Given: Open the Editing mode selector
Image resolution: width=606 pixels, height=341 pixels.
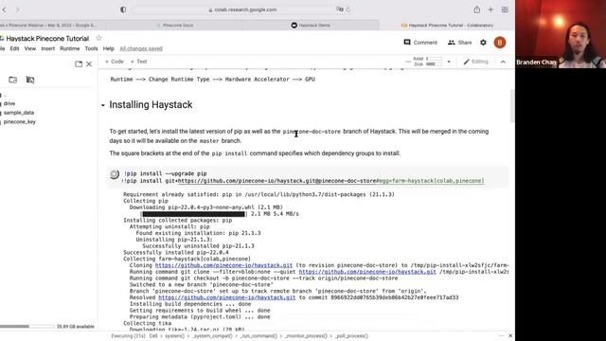Looking at the screenshot, I should (475, 62).
